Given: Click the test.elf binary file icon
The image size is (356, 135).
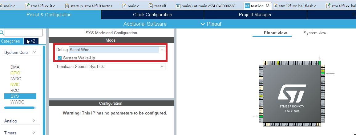Looking at the screenshot, I should pos(151,6).
